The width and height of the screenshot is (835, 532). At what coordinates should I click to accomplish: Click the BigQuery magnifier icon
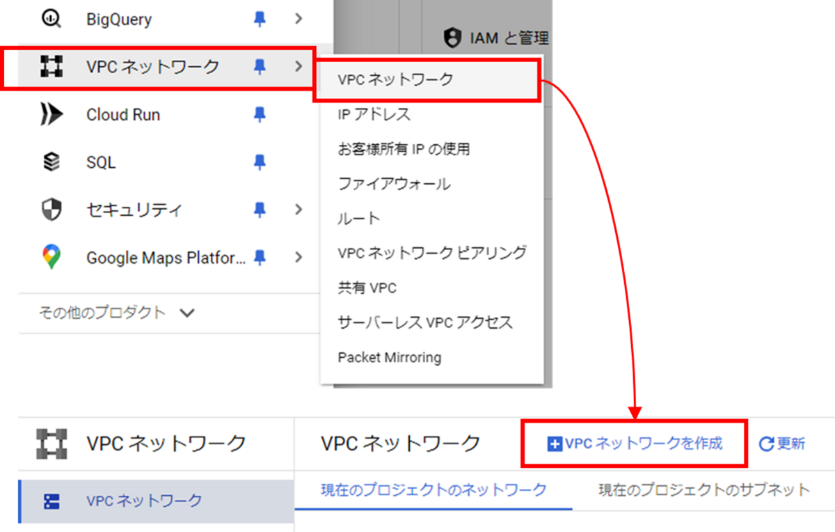51,19
